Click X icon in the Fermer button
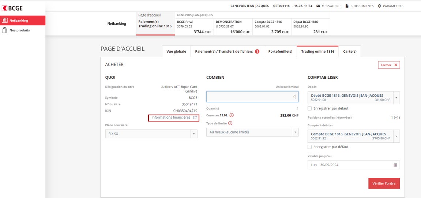 (x=396, y=65)
